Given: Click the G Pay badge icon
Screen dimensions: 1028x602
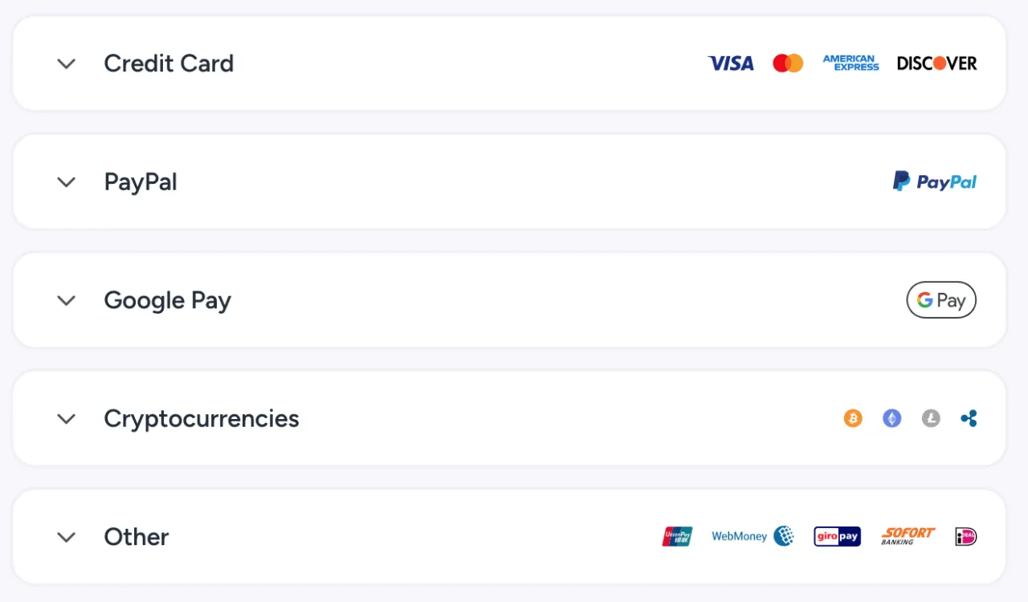Looking at the screenshot, I should pos(941,300).
